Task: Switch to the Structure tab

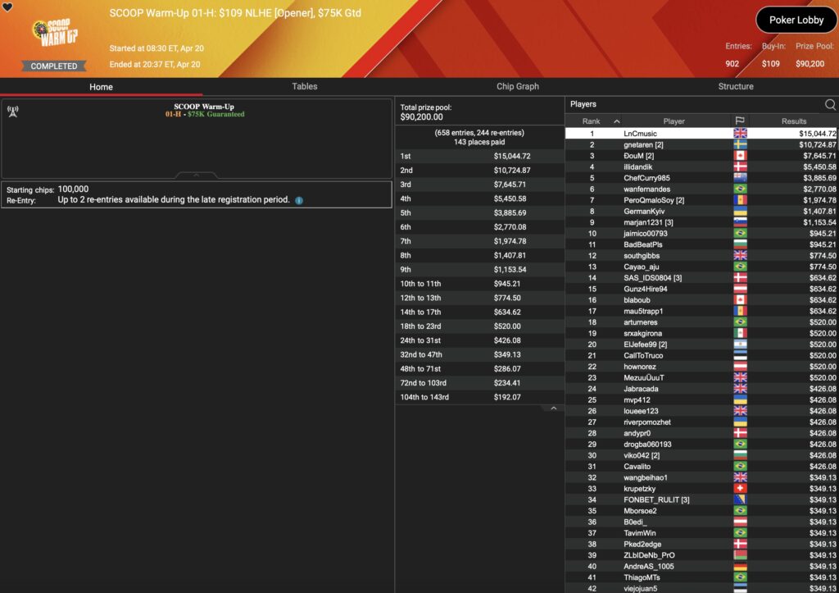Action: (736, 86)
